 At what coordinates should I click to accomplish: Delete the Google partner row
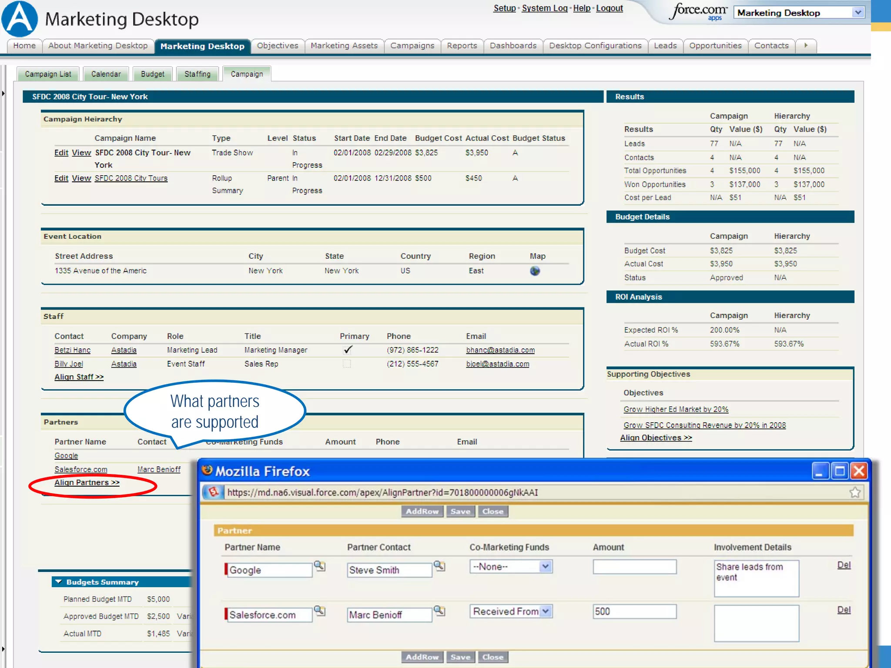click(843, 565)
